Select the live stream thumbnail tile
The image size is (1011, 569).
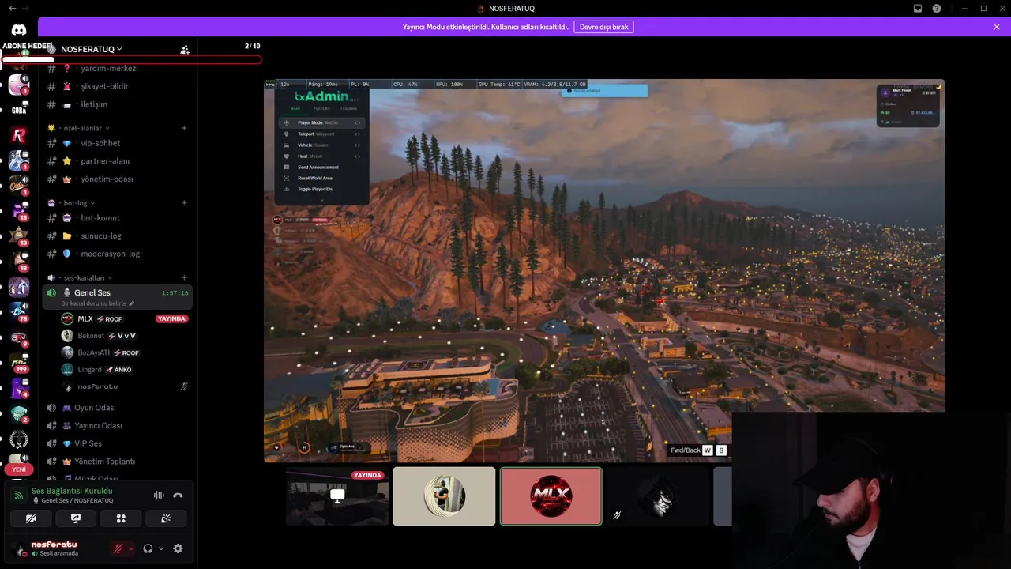click(x=337, y=496)
